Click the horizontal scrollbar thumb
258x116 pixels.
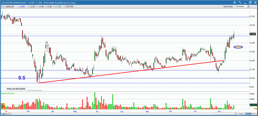tap(224, 114)
